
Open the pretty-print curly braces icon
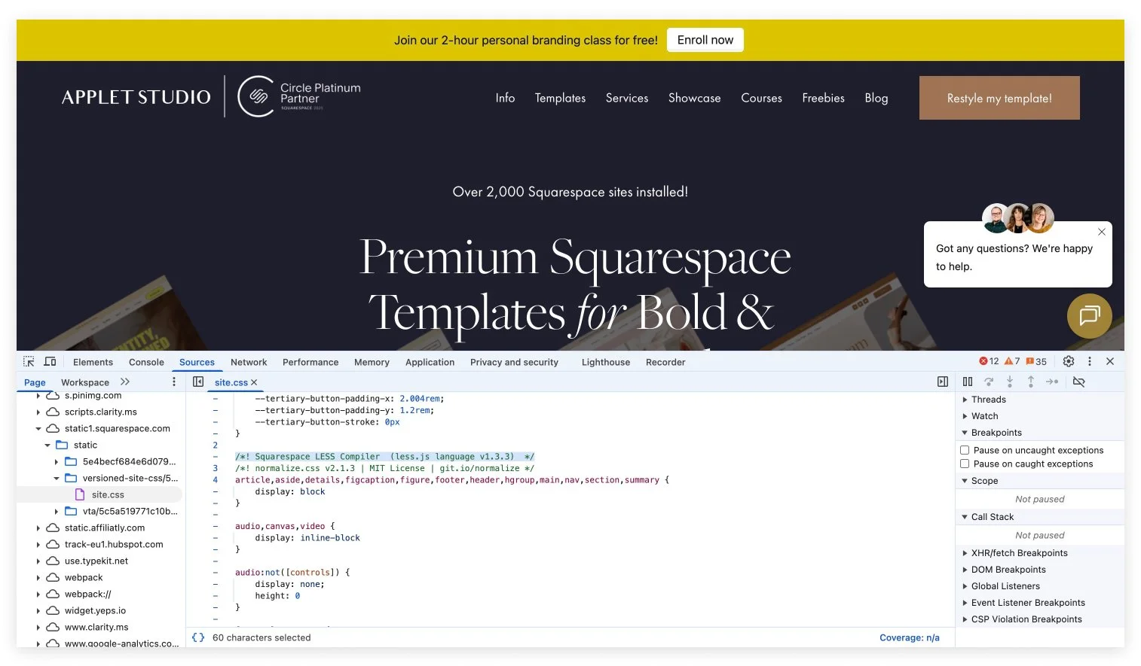pyautogui.click(x=197, y=637)
